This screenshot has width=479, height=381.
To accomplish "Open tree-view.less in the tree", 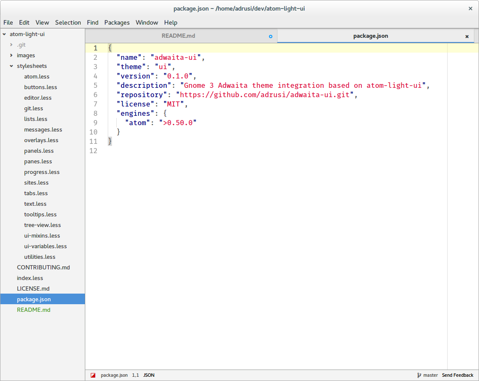I will point(42,225).
